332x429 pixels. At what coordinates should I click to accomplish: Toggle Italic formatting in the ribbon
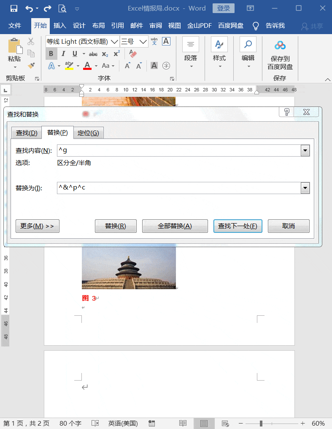pos(63,53)
